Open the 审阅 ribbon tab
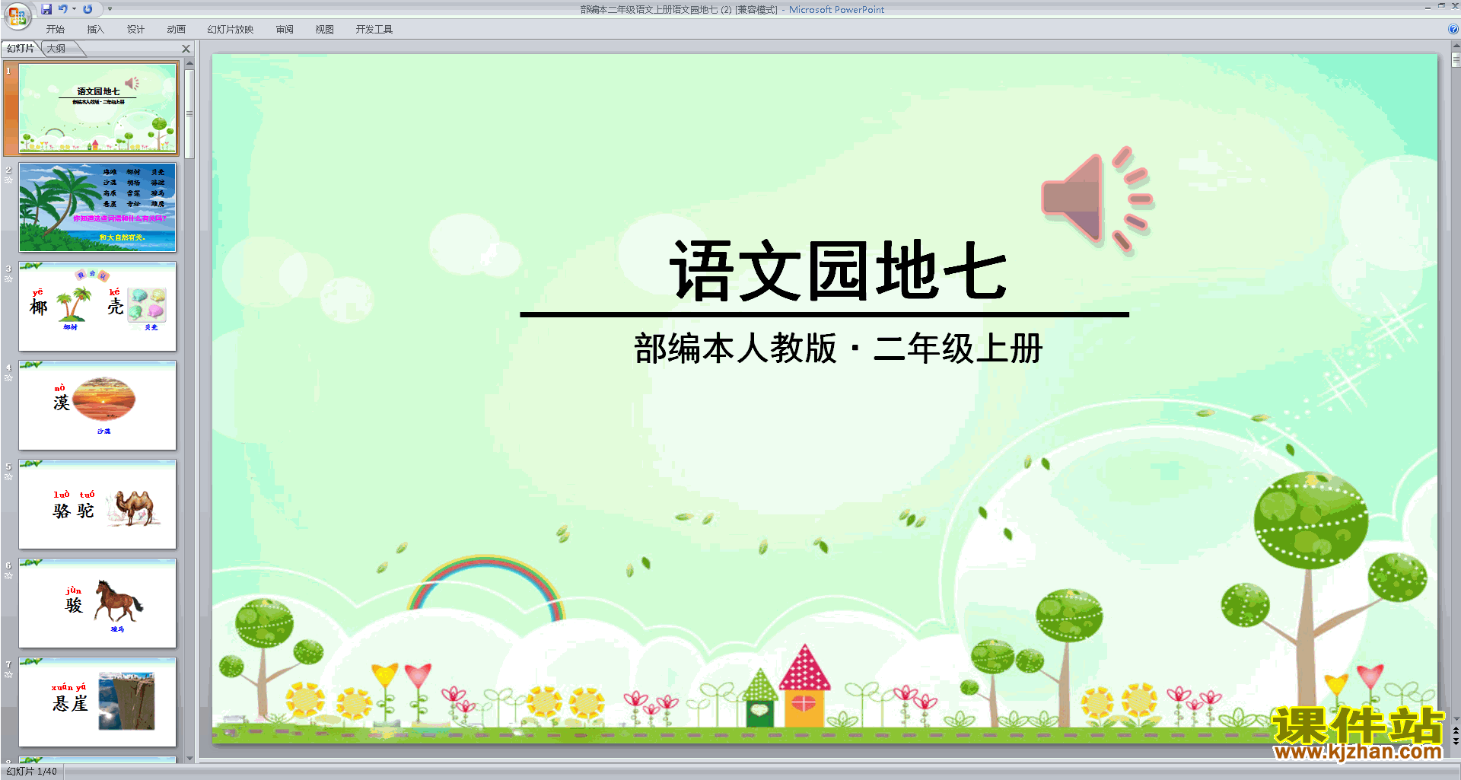The height and width of the screenshot is (780, 1461). coord(285,30)
